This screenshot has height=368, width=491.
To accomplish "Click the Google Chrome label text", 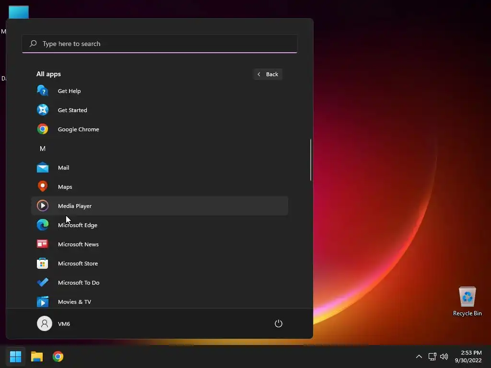I will point(78,129).
